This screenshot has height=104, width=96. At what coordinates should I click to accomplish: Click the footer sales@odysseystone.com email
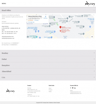click(76, 93)
